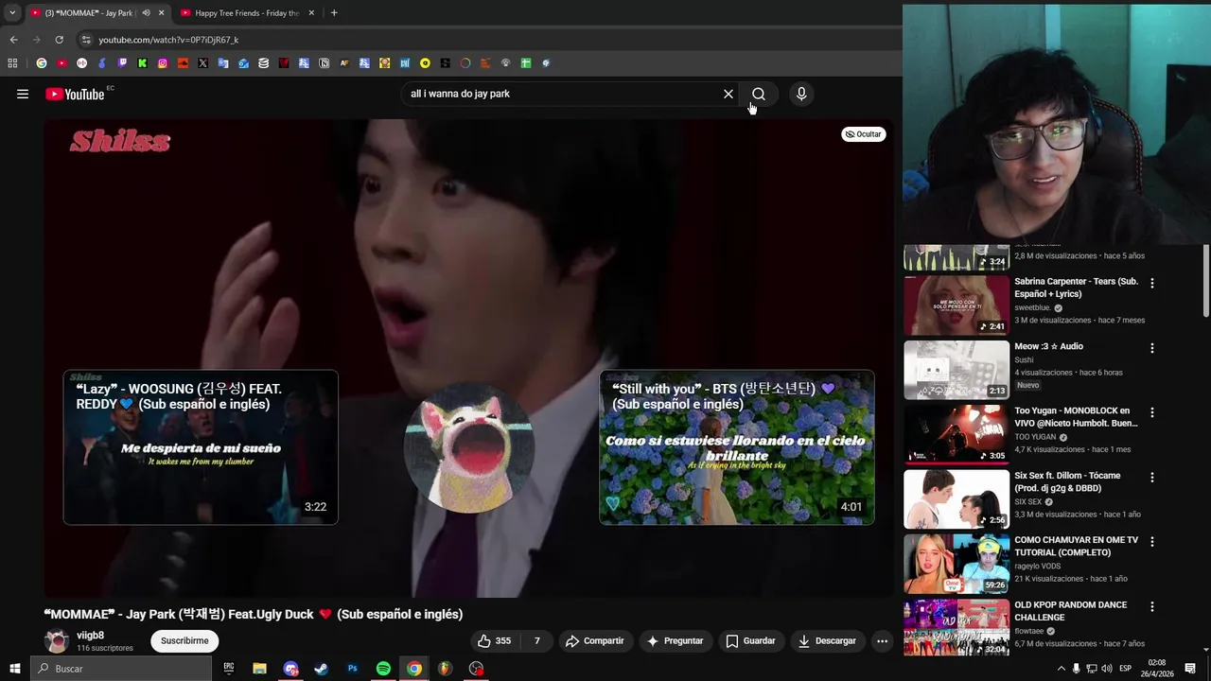This screenshot has width=1211, height=681.
Task: Open COMO CHAMUYAR EN OME TV video
Action: coord(1077,546)
